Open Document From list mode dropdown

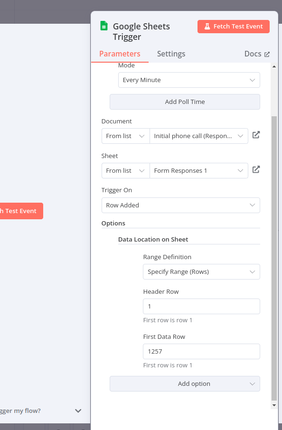[x=126, y=136]
